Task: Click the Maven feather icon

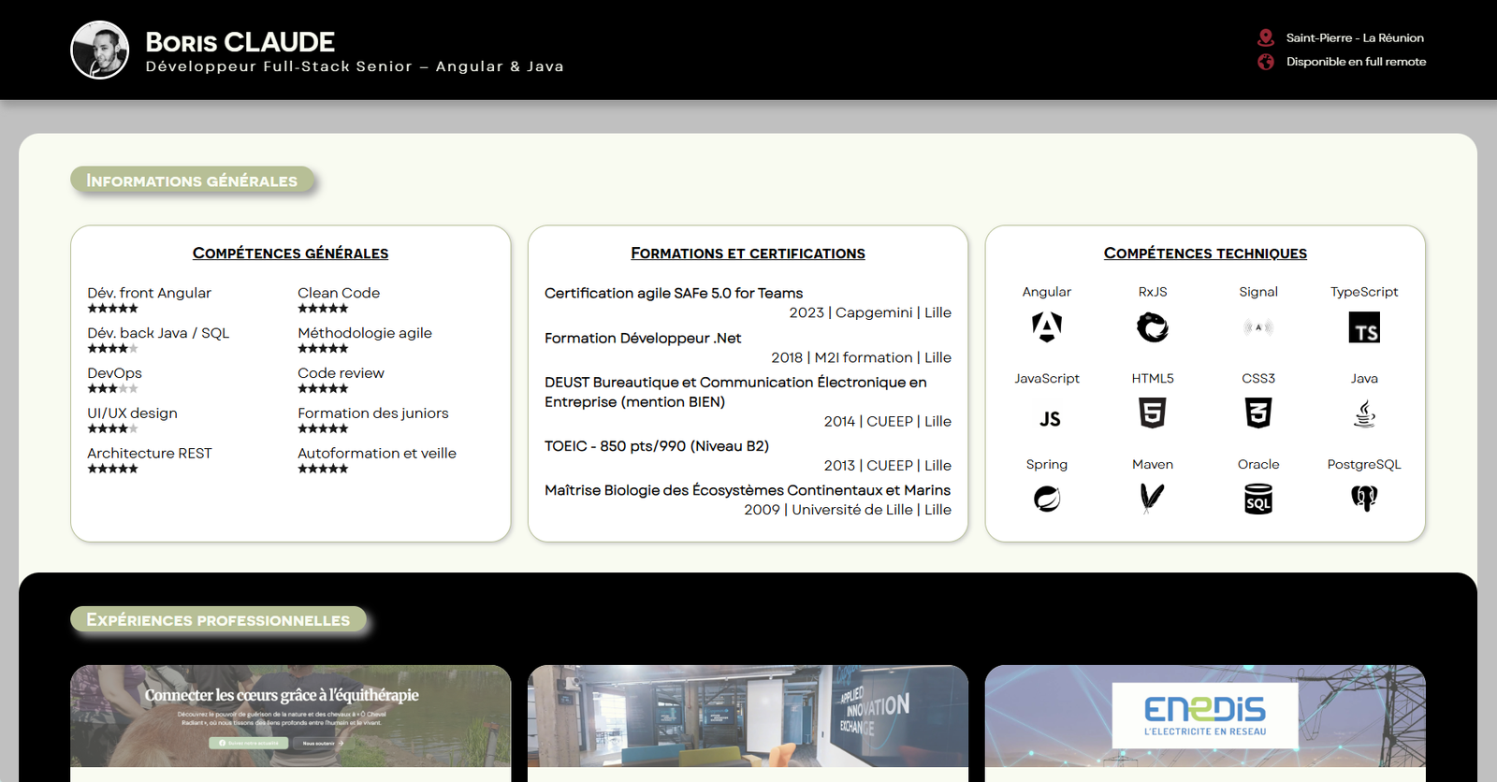Action: pyautogui.click(x=1153, y=499)
